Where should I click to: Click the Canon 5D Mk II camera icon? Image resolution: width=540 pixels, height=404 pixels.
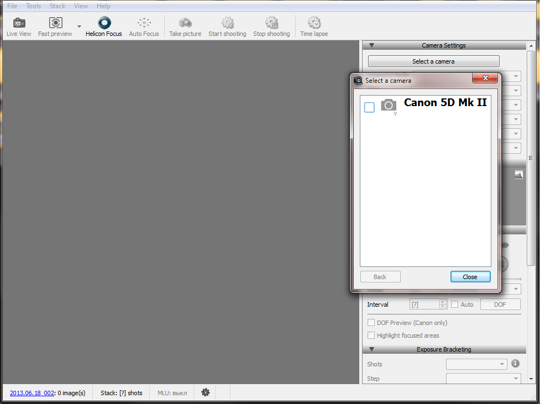tap(389, 106)
